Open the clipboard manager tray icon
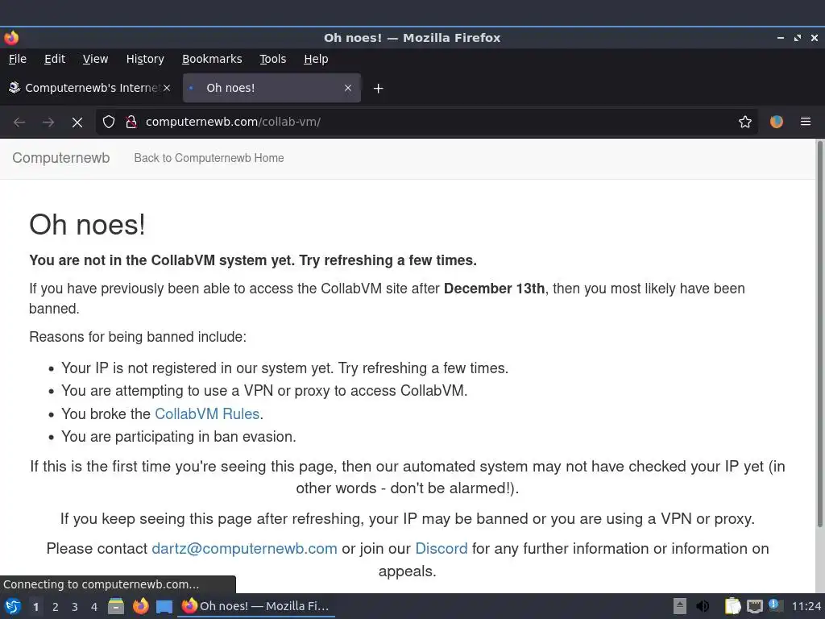825x619 pixels. point(732,606)
